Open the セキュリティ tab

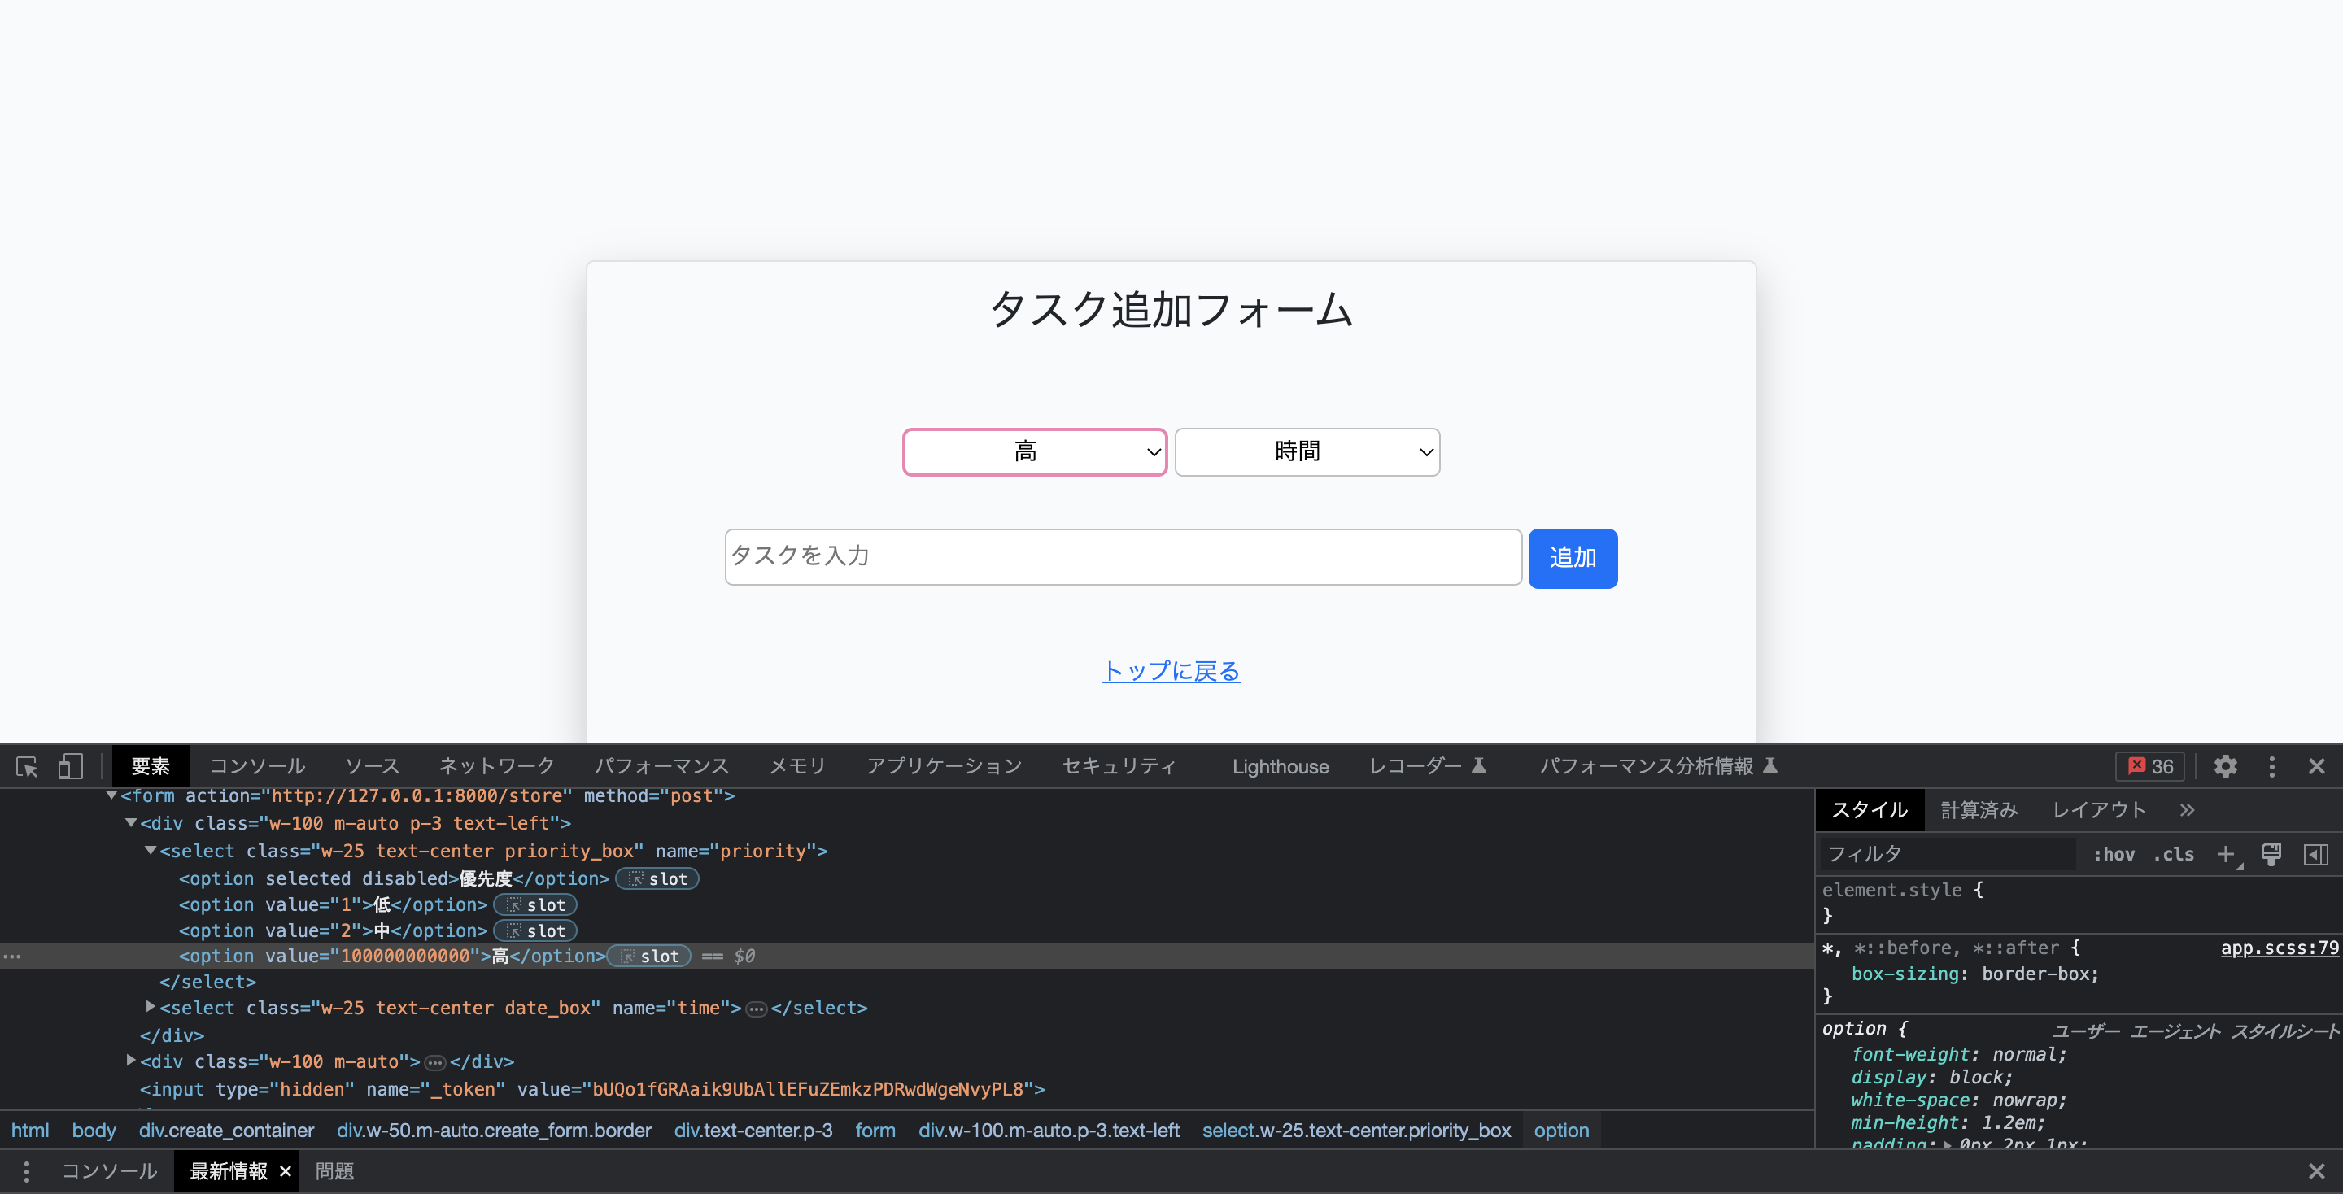coord(1119,767)
